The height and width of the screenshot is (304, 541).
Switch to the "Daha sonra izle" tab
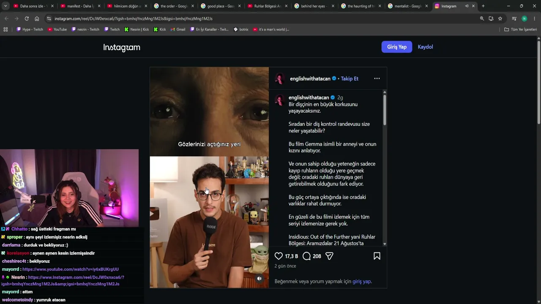[x=31, y=6]
